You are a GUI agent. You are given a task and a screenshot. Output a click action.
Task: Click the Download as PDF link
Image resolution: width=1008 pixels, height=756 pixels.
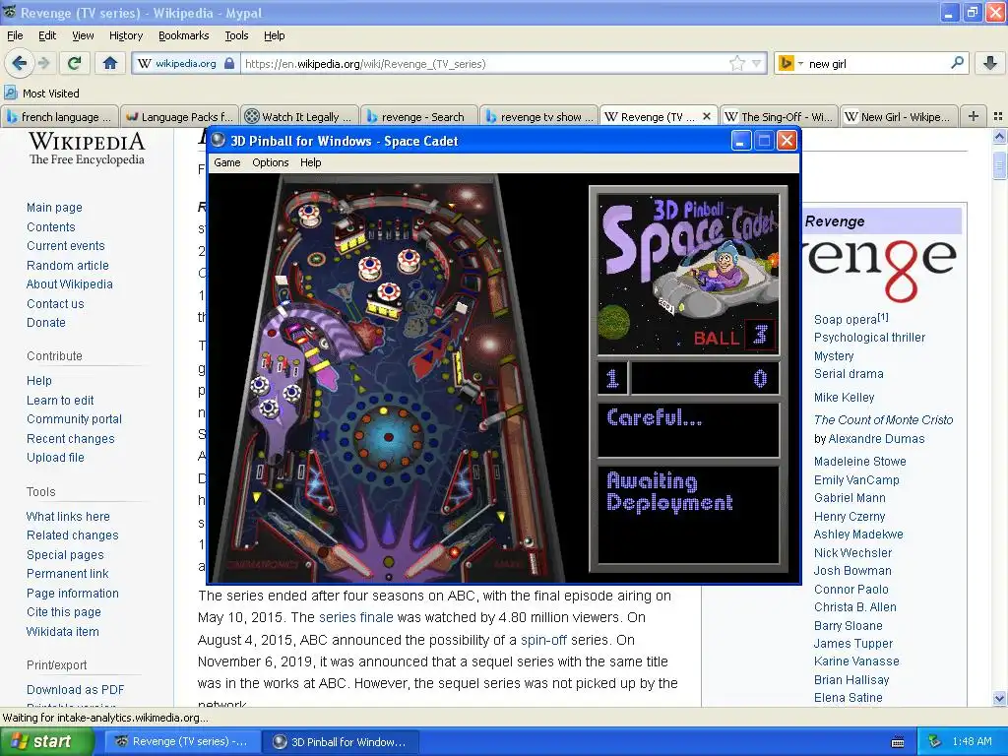point(75,690)
